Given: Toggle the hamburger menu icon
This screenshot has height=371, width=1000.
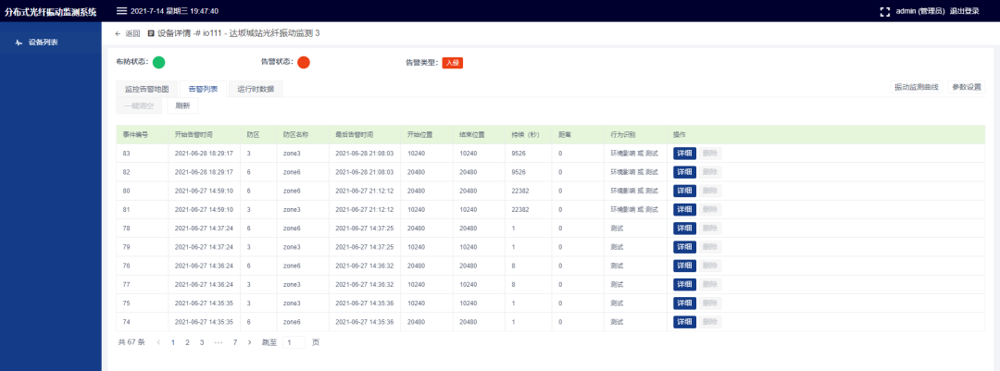Looking at the screenshot, I should (x=122, y=11).
